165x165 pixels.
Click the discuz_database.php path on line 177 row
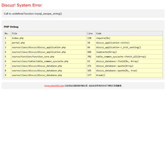click(49, 75)
